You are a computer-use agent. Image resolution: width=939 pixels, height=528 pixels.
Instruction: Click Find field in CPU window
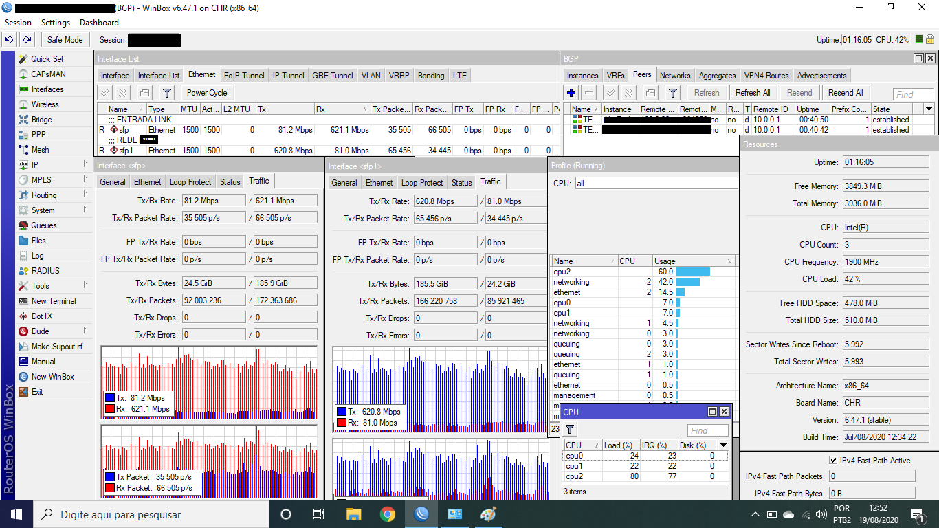708,430
